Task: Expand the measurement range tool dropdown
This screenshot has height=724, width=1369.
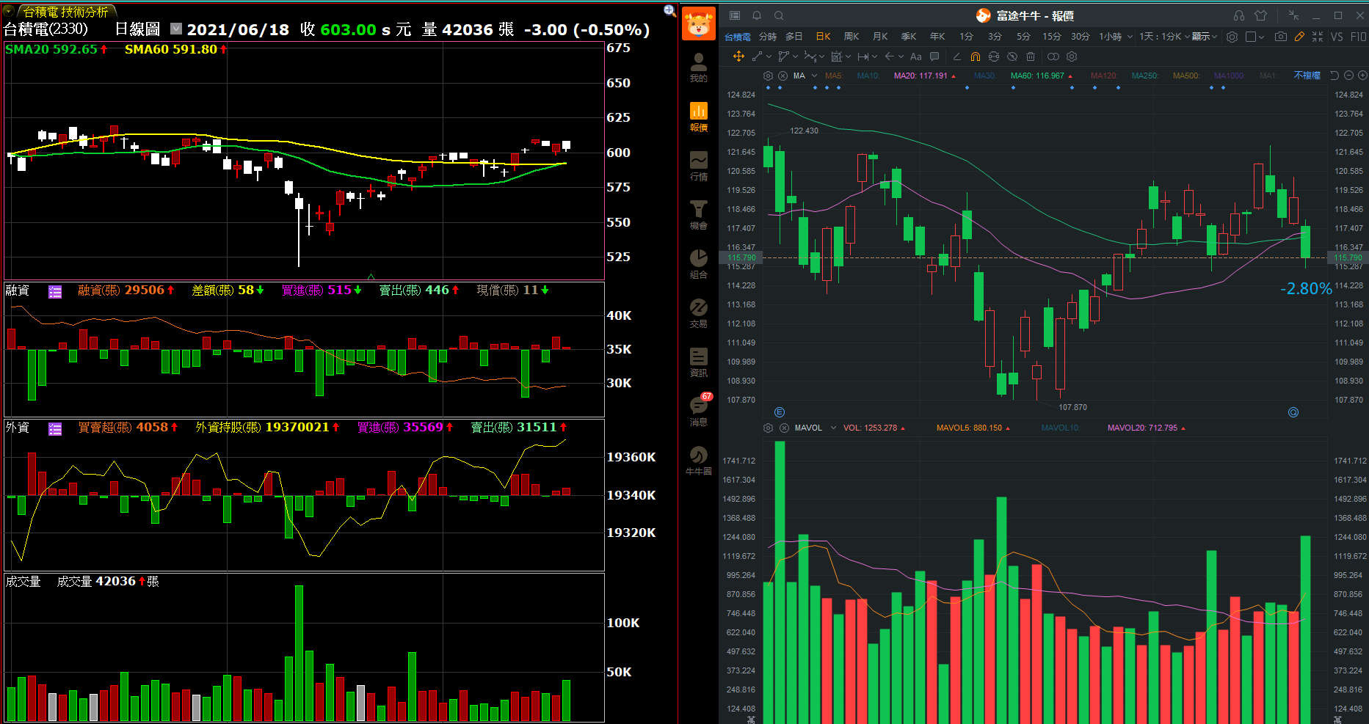Action: (x=874, y=56)
